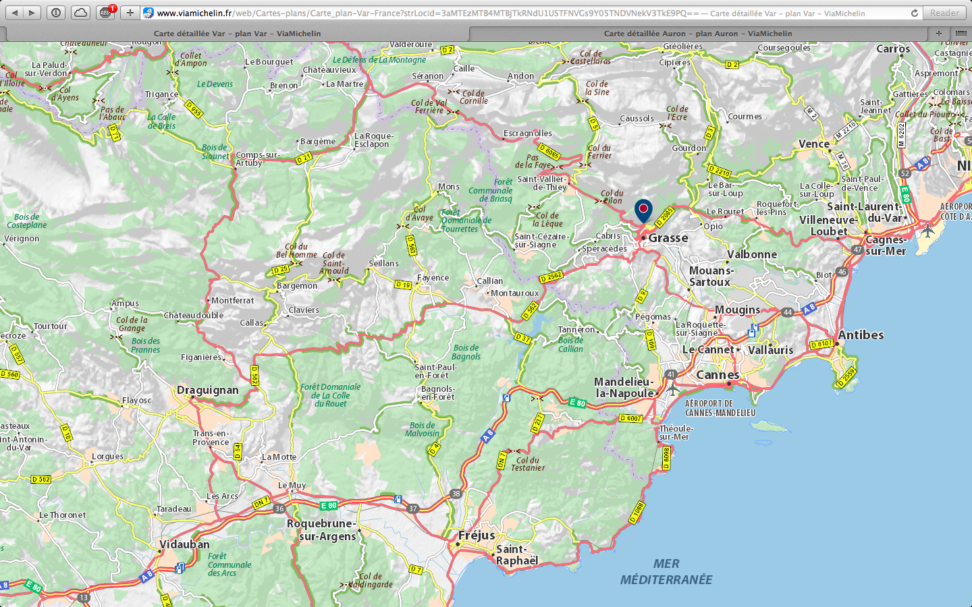This screenshot has height=607, width=972.
Task: Click the ViaMichelin favicon in the address bar
Action: click(x=148, y=13)
